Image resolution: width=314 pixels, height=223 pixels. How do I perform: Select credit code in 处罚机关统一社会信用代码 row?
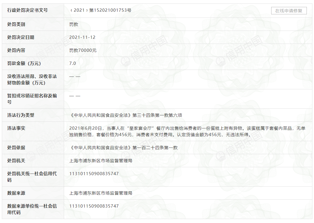94,174
